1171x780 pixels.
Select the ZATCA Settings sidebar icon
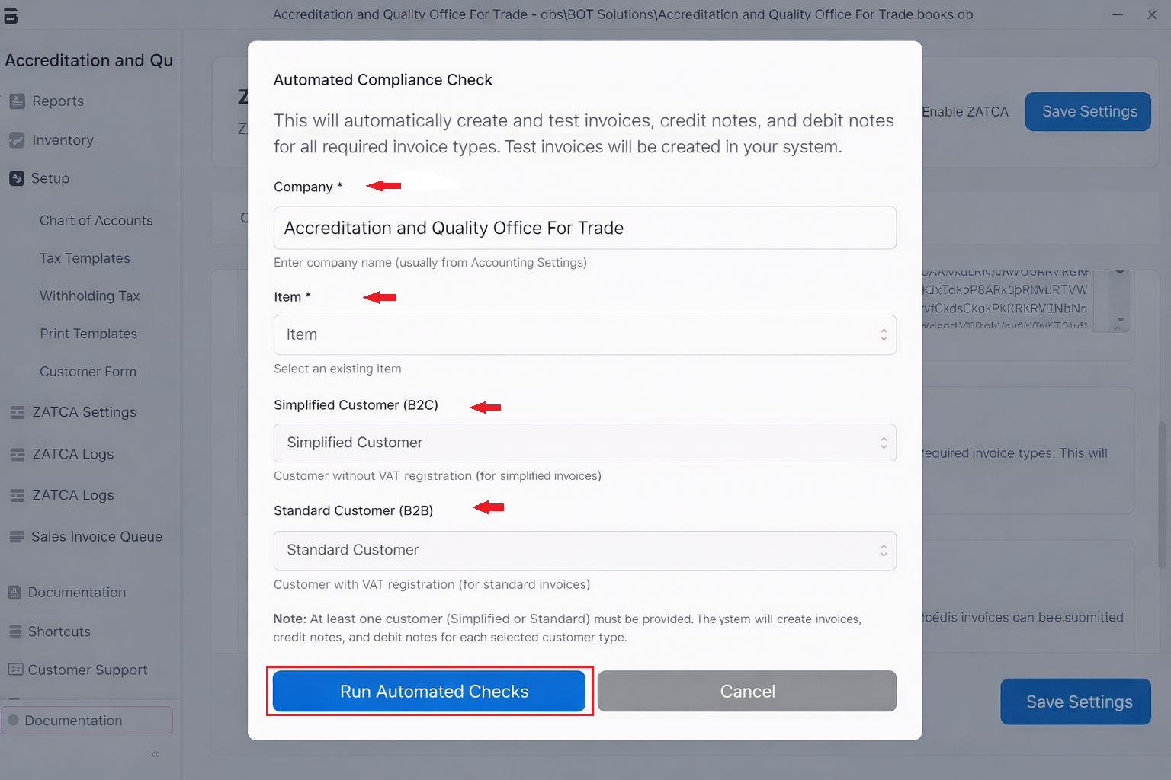(17, 412)
